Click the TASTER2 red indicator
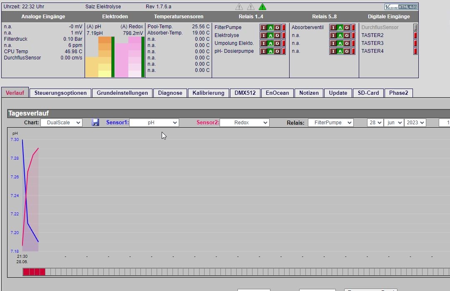The width and height of the screenshot is (450, 291). [415, 35]
